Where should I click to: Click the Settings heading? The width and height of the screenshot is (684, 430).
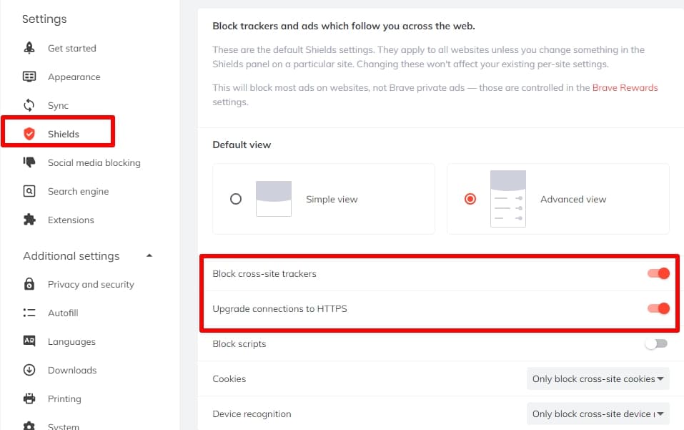pyautogui.click(x=44, y=19)
